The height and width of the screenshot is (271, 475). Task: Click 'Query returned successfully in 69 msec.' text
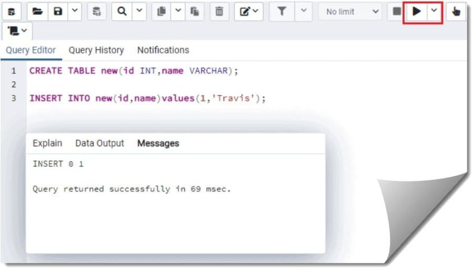click(x=131, y=189)
